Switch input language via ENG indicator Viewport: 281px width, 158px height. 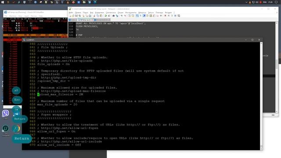coord(265,2)
